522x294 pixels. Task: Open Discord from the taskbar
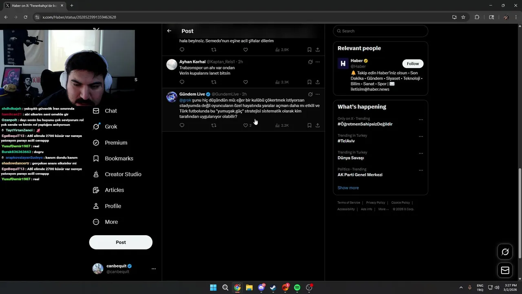[261, 287]
